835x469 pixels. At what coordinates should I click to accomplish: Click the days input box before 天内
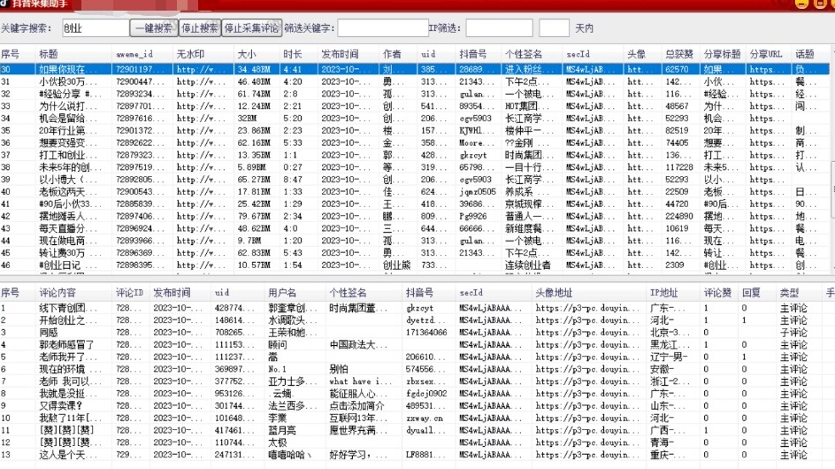(x=554, y=28)
